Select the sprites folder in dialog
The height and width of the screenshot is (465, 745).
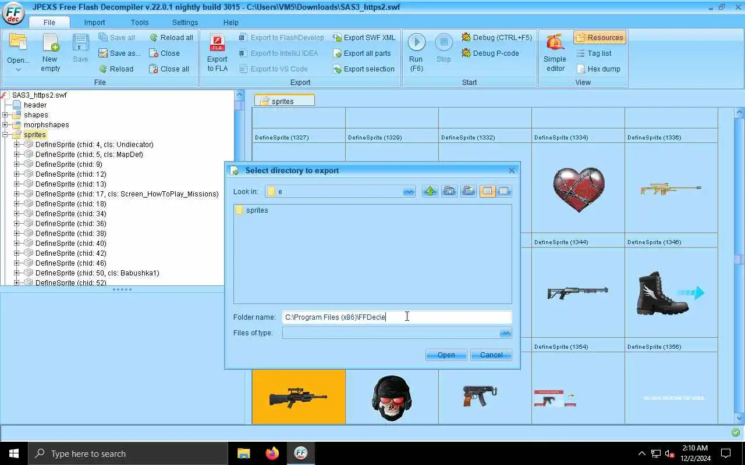click(x=252, y=210)
